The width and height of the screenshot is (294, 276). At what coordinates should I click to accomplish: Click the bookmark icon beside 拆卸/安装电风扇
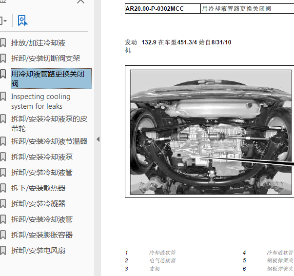tap(3, 250)
